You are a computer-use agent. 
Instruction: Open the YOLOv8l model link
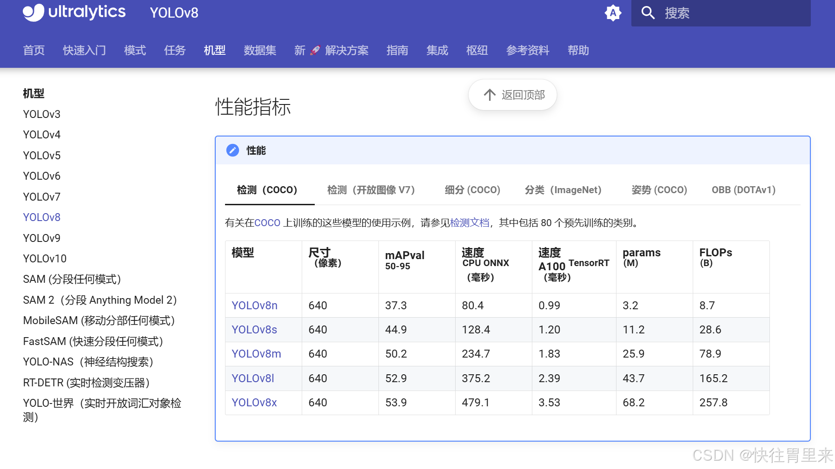[x=253, y=378]
